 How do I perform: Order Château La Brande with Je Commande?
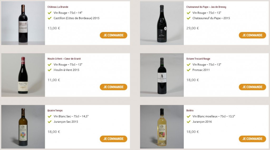click(x=113, y=35)
